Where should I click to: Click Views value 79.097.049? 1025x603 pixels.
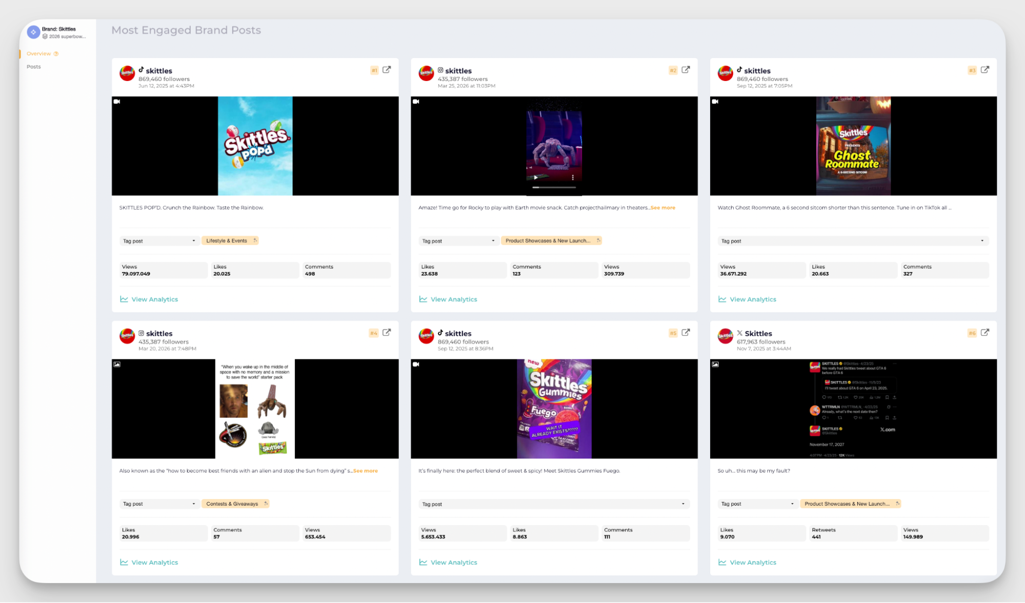(x=136, y=274)
